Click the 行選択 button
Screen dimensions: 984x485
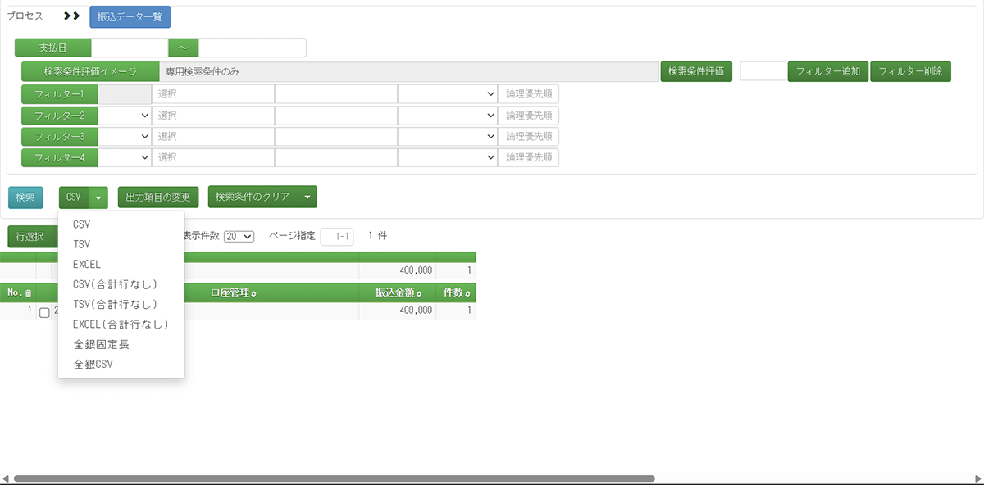[33, 237]
